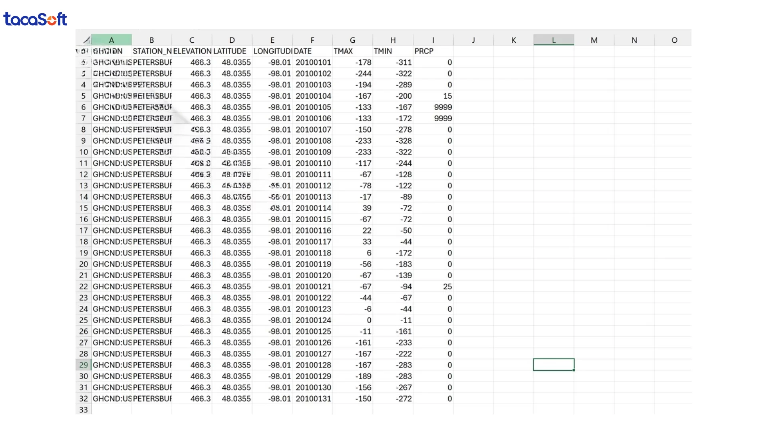Screen dimensions: 767x431
Task: Click TMAX cell -189 in row 30
Action: (x=353, y=376)
